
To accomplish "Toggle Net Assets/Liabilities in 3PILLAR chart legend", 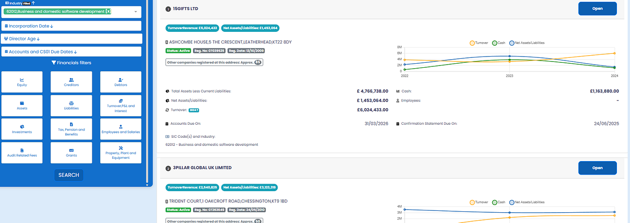I will (527, 202).
